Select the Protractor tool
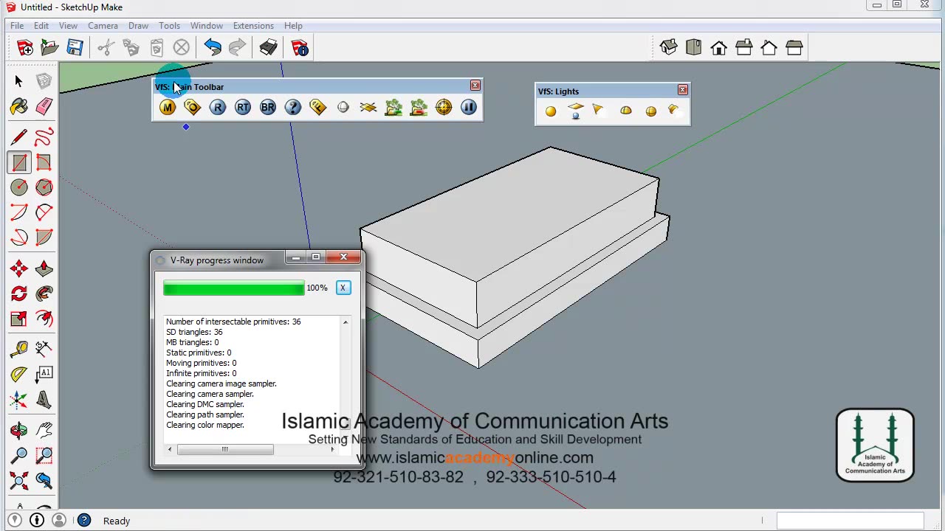This screenshot has width=945, height=531. point(19,375)
